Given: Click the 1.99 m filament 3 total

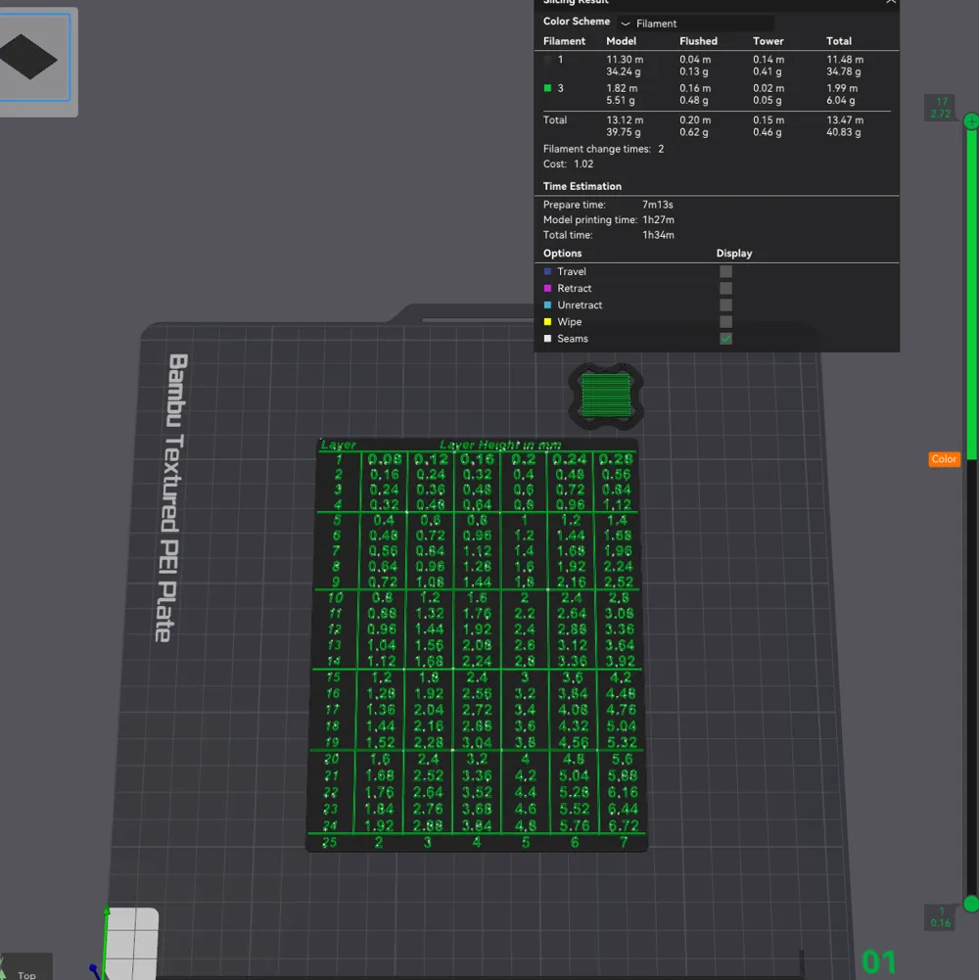Looking at the screenshot, I should [842, 88].
